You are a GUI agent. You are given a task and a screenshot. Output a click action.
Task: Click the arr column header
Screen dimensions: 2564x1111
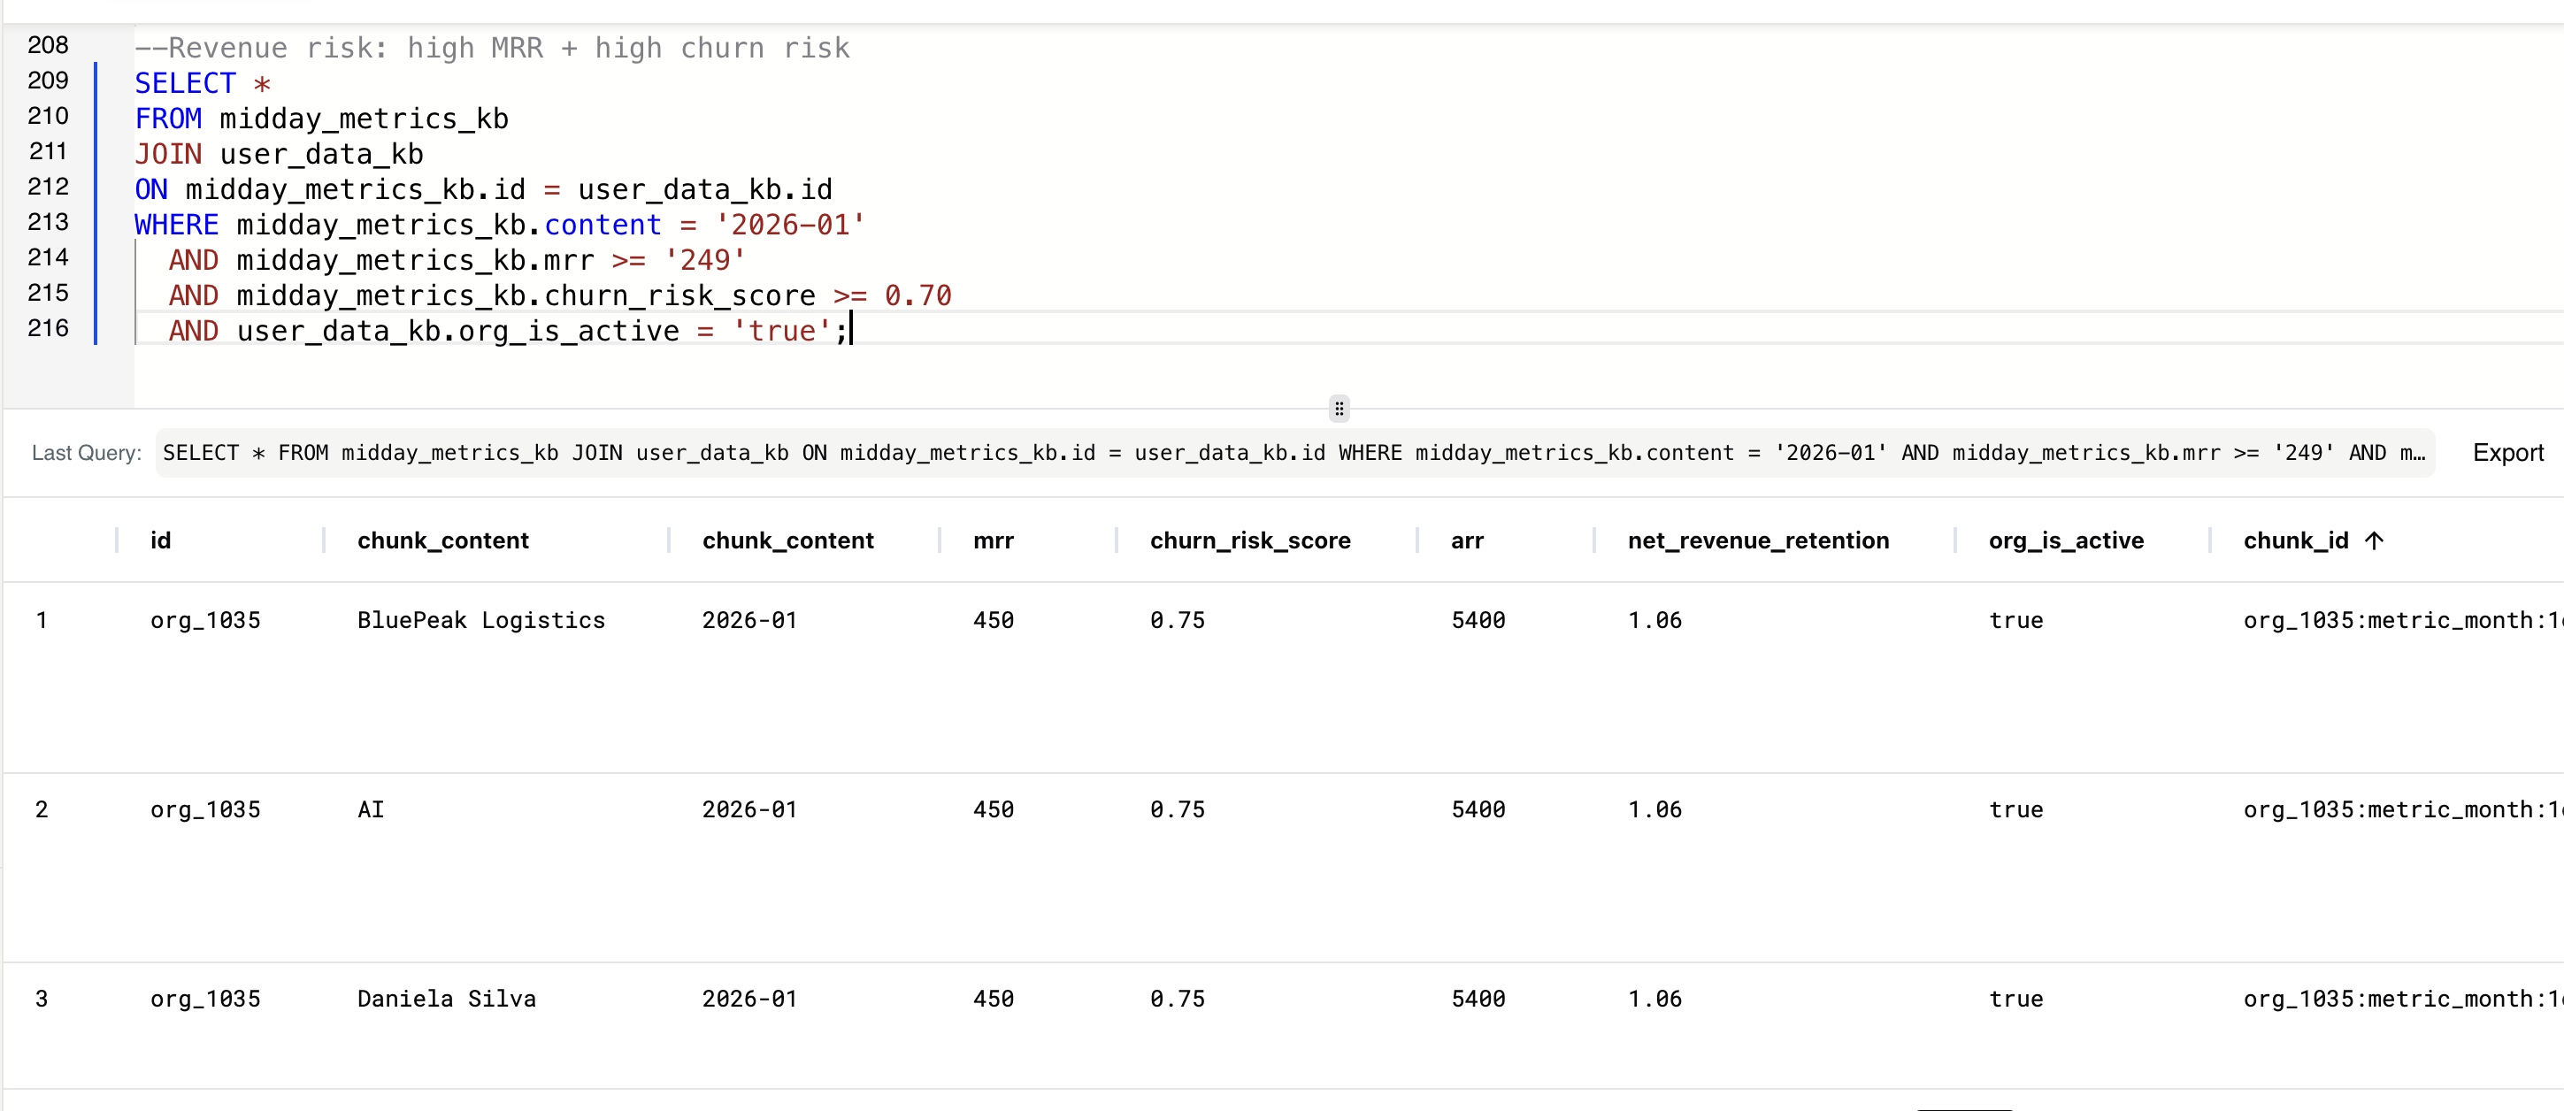point(1466,540)
